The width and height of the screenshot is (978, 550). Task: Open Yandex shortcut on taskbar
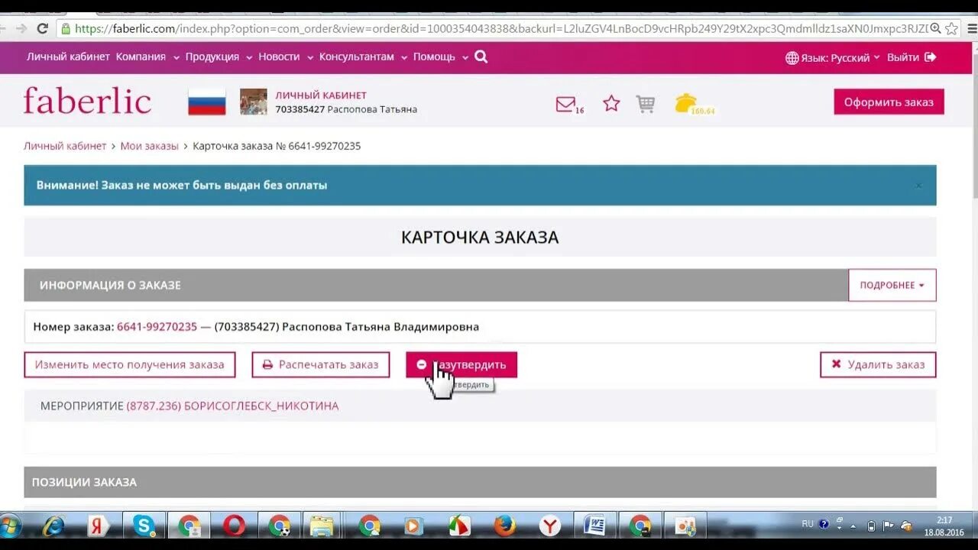point(98,526)
